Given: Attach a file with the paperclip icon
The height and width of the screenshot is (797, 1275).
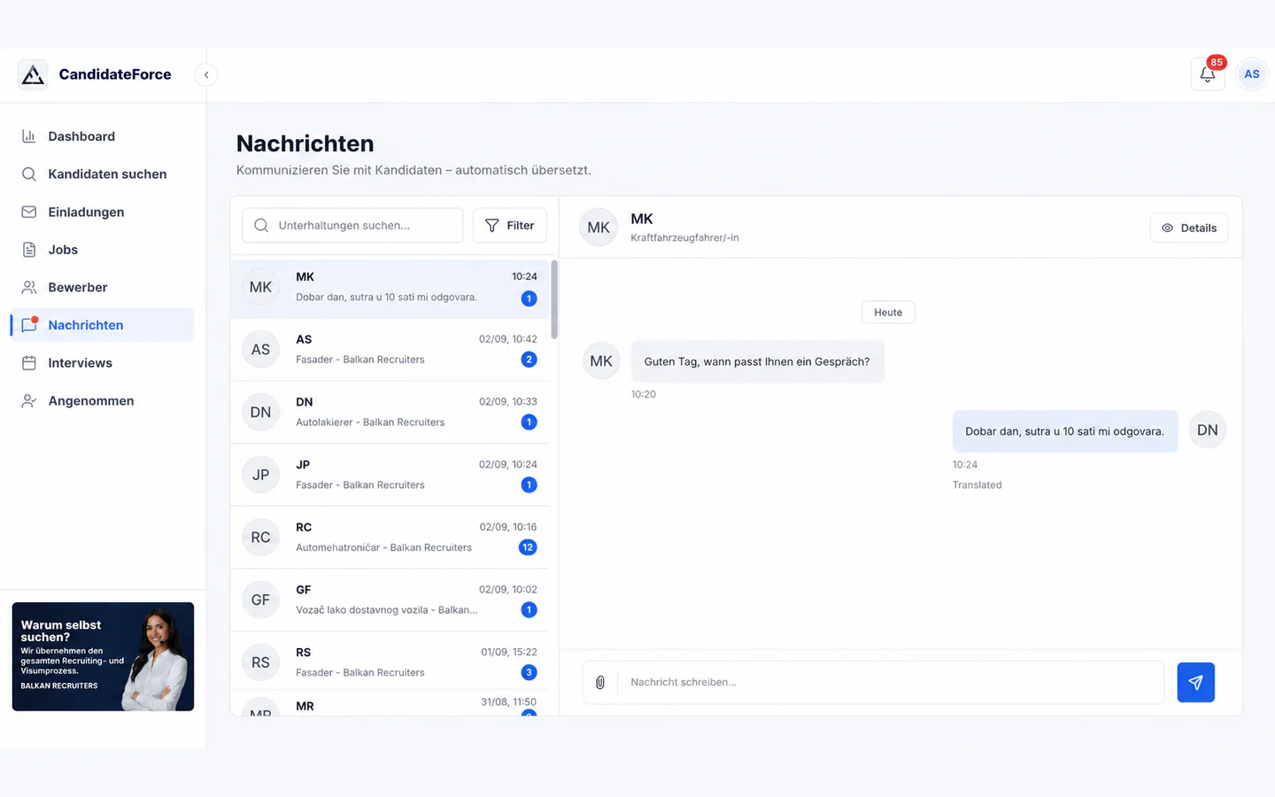Looking at the screenshot, I should (x=600, y=683).
